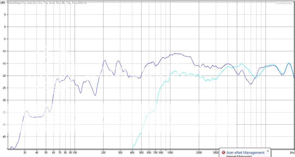Click the dark blue curve peak near 1000 Hz
Viewport: 295px width, 157px height.
coord(177,54)
